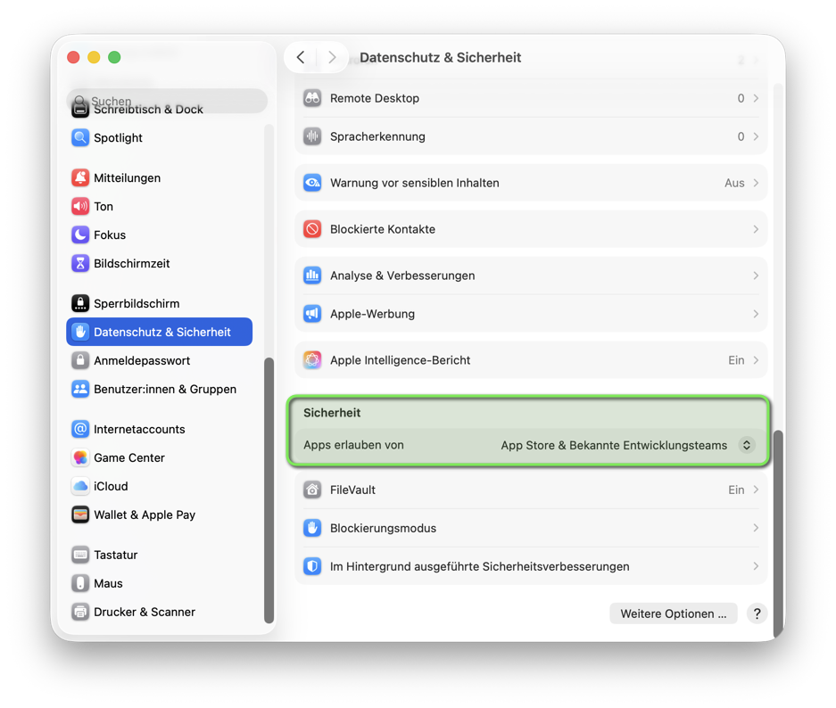Image resolution: width=836 pixels, height=708 pixels.
Task: Click the Blockierte Kontakte red icon
Action: (312, 229)
